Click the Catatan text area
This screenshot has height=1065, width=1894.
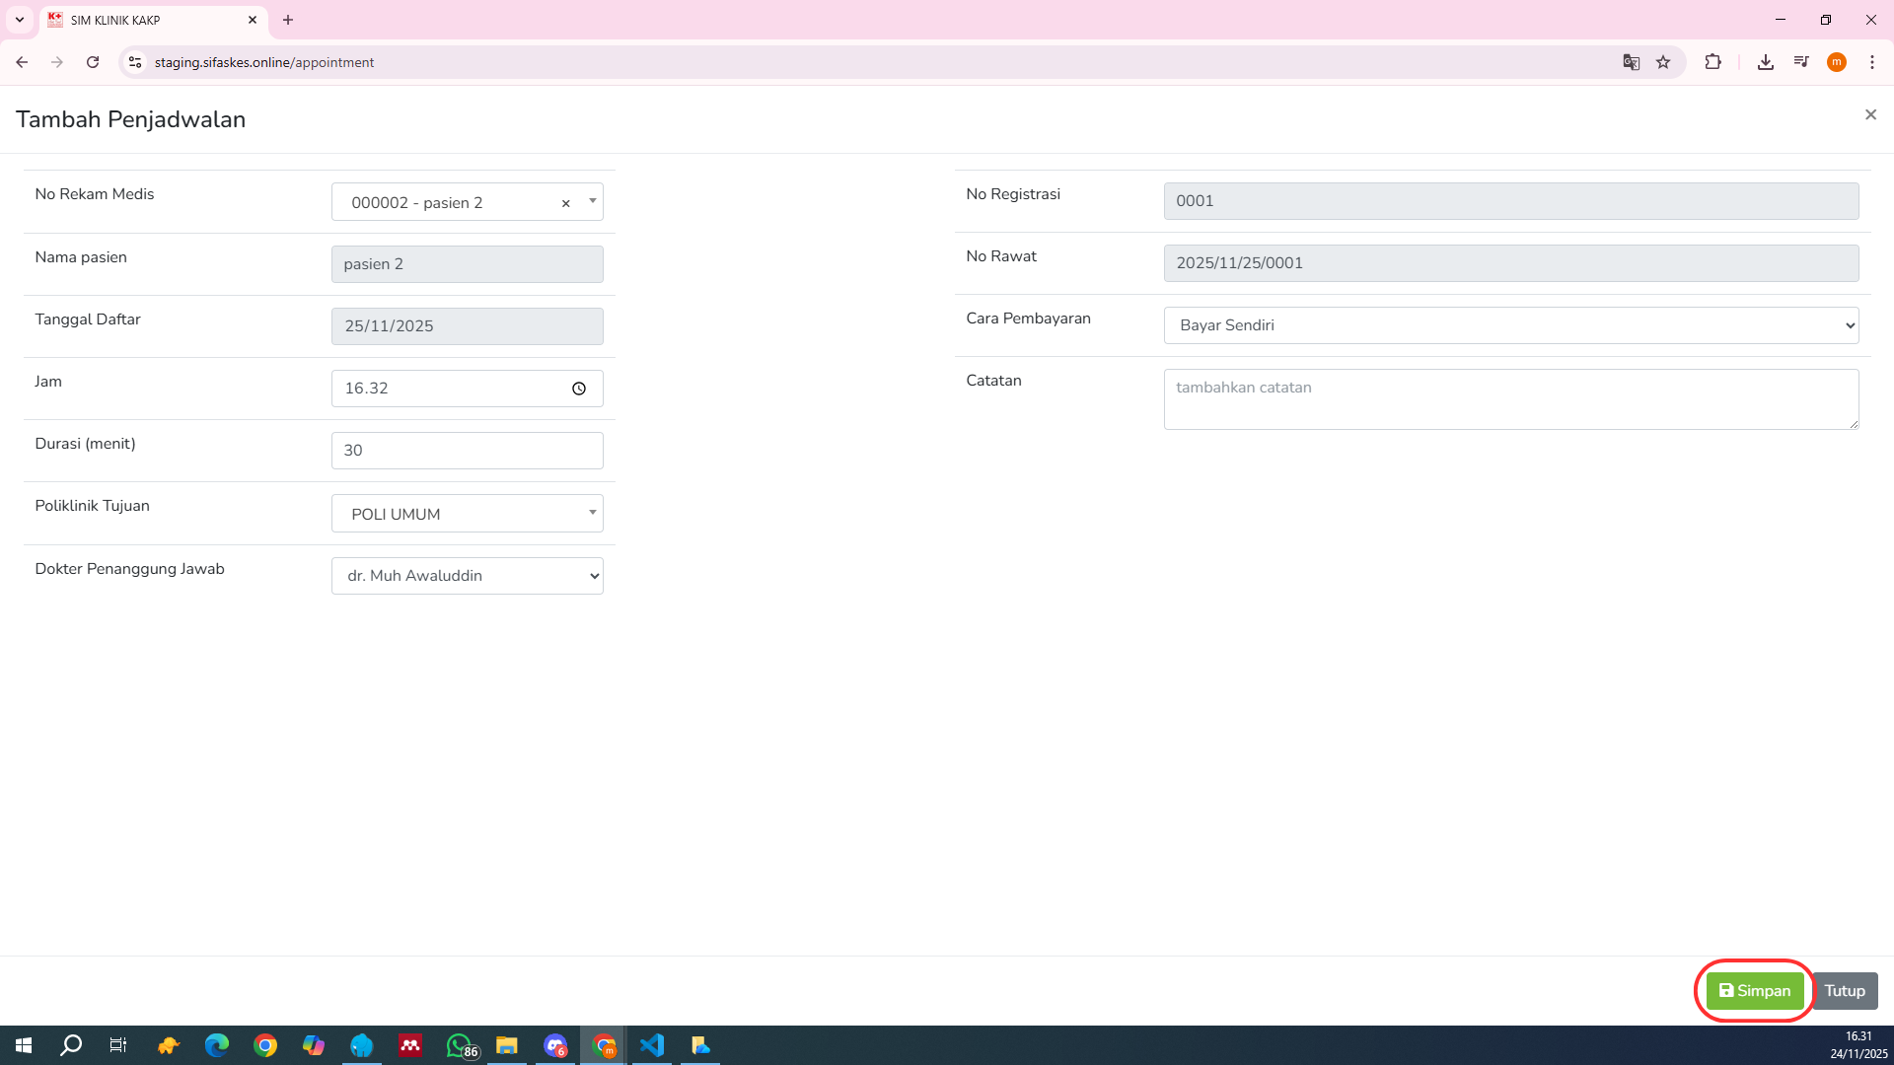click(1510, 399)
